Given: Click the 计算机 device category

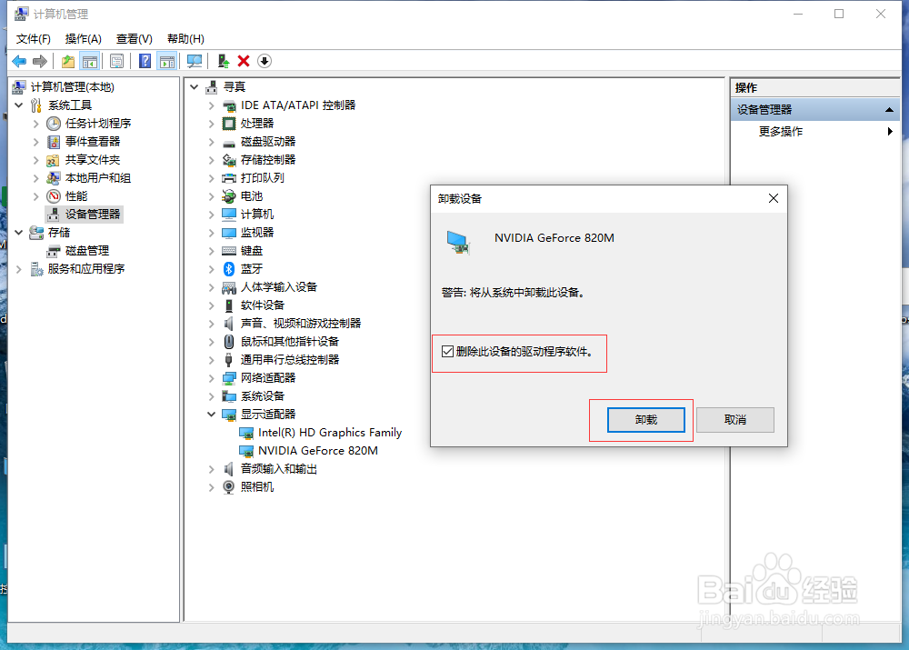Looking at the screenshot, I should tap(257, 214).
